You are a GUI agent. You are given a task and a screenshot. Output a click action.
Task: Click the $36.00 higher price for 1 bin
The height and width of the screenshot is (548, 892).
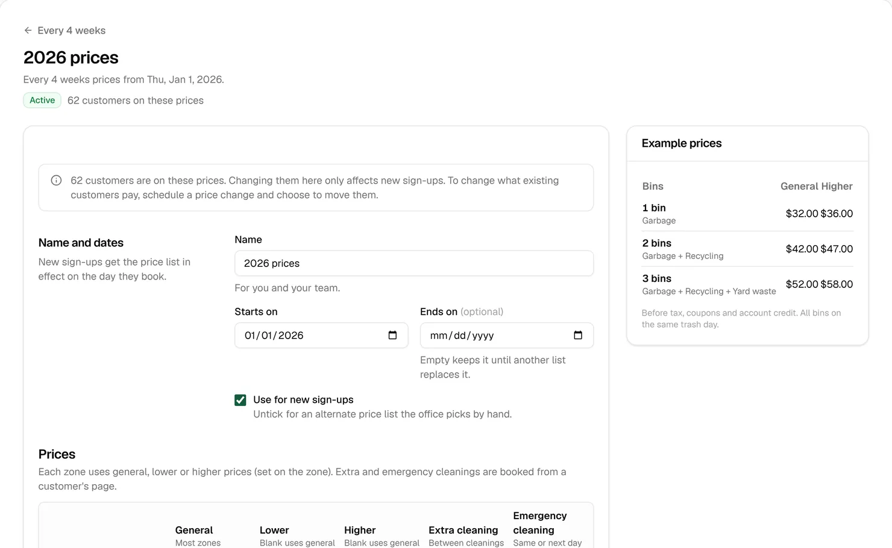click(837, 214)
